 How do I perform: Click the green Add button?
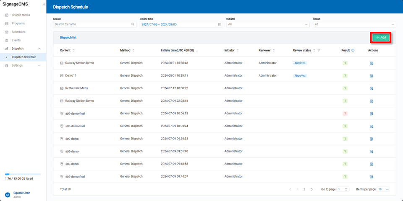[x=381, y=37]
